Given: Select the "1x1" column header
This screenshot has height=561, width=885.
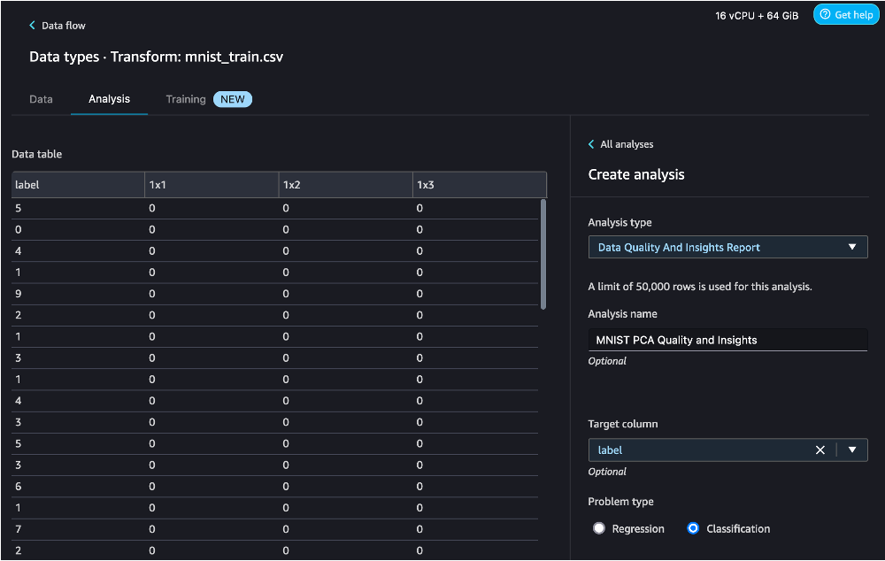Looking at the screenshot, I should (211, 184).
